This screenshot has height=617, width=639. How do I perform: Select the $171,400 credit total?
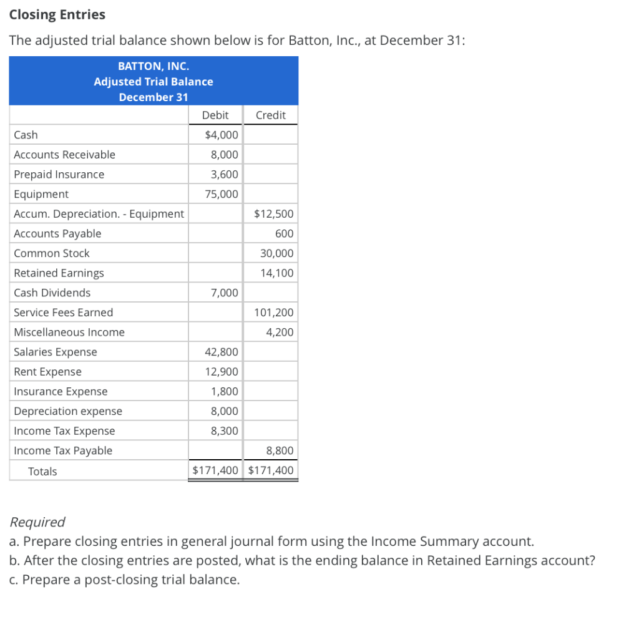pos(271,470)
